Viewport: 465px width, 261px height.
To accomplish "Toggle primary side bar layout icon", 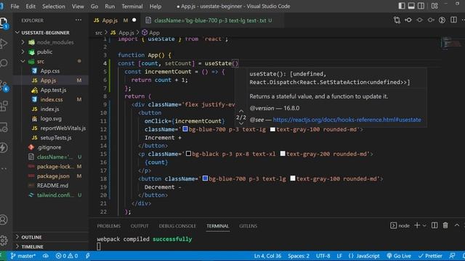I will 402,6.
